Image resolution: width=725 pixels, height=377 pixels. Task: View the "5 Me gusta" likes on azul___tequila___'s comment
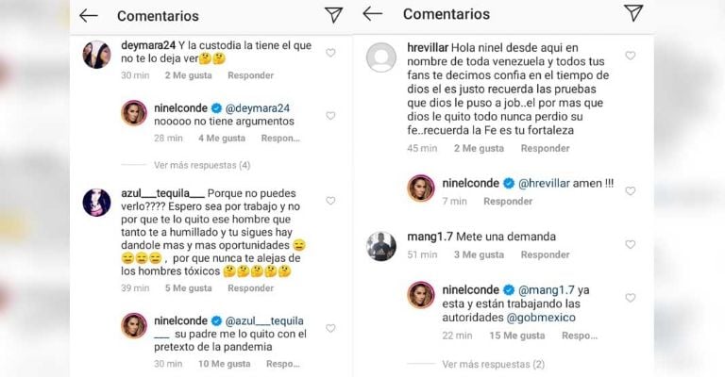pyautogui.click(x=187, y=287)
